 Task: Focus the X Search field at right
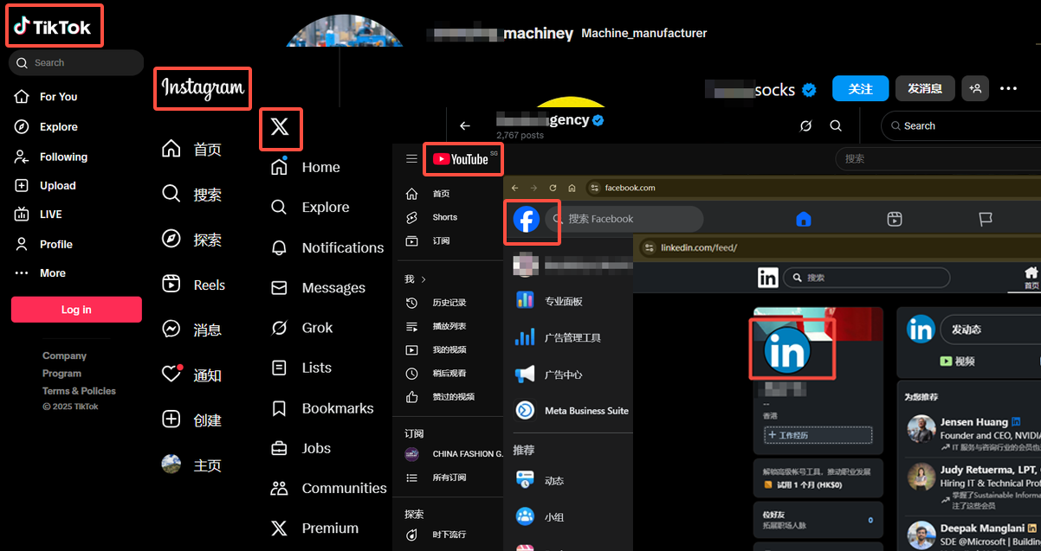(x=961, y=125)
